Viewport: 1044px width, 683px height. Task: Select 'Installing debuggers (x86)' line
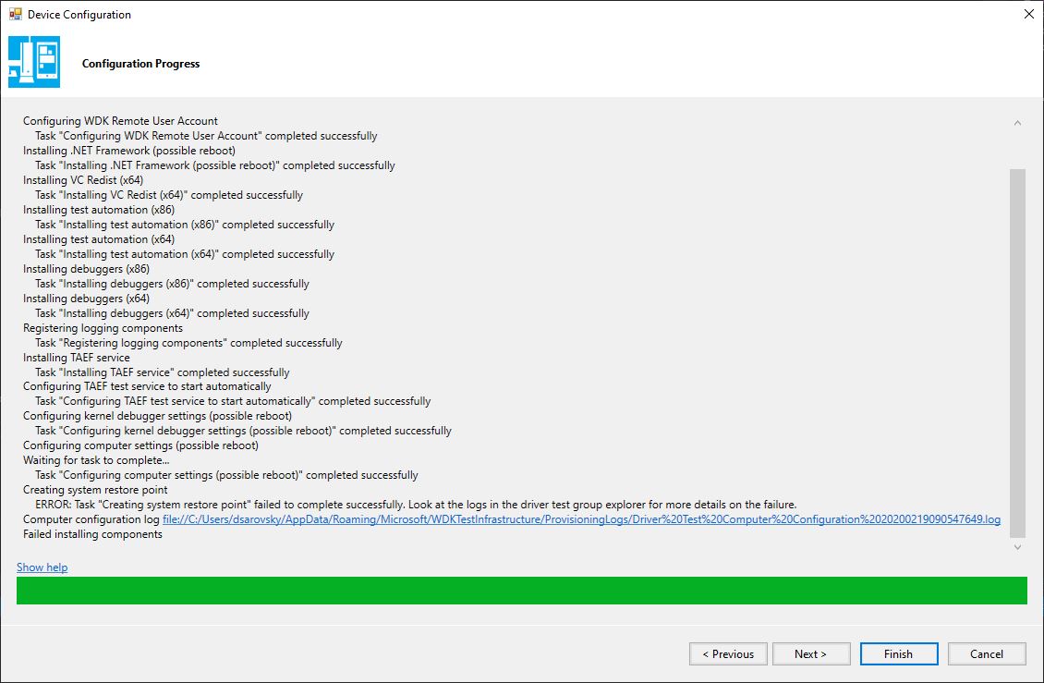click(x=87, y=269)
